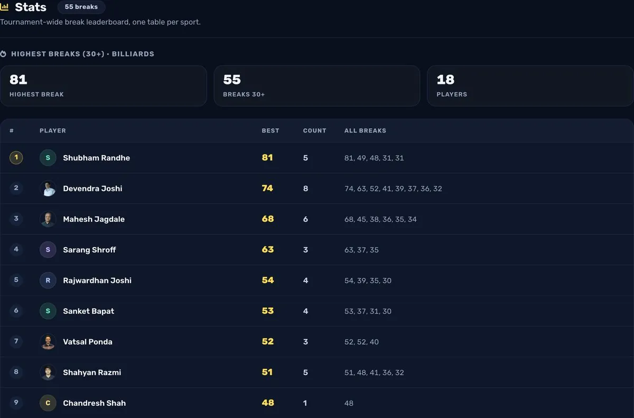Click breaks list '54, 39, 35, 30'
634x418 pixels.
coord(368,280)
